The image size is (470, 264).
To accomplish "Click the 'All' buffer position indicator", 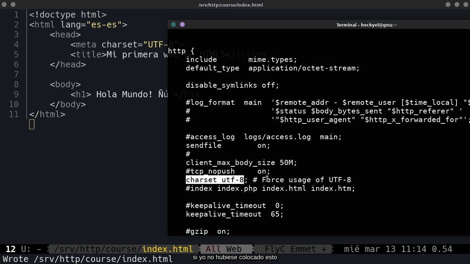I will coord(213,249).
